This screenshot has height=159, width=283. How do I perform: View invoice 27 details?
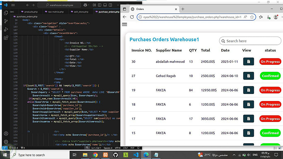pyautogui.click(x=248, y=76)
